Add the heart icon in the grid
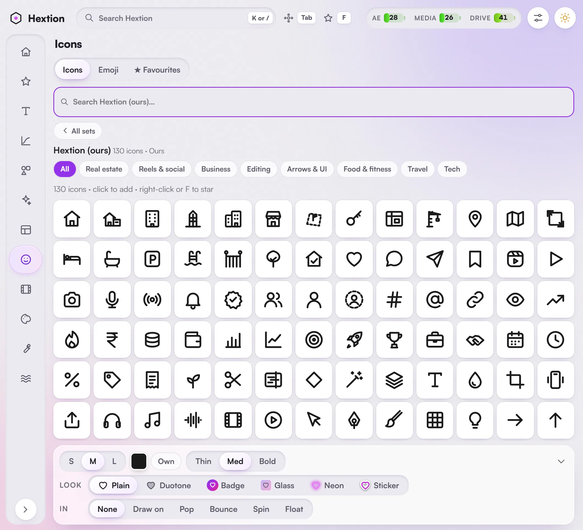Viewport: 583px width, 530px height. point(354,259)
